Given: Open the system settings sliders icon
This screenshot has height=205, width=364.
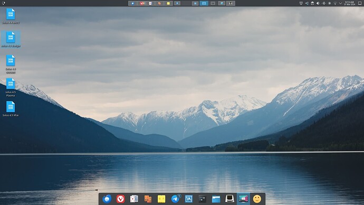Looking at the screenshot, I should [202, 199].
